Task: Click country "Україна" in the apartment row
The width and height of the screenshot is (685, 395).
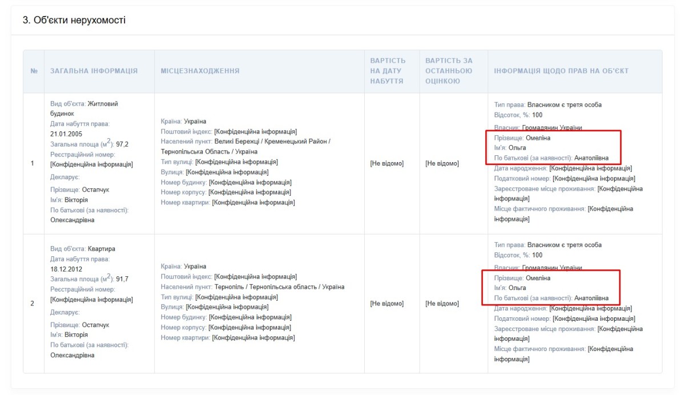Action: [195, 267]
